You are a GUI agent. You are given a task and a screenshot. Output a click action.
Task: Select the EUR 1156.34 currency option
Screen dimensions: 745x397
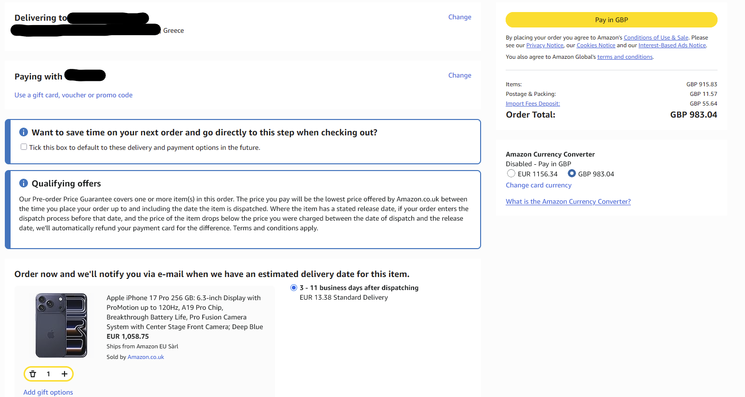coord(511,173)
